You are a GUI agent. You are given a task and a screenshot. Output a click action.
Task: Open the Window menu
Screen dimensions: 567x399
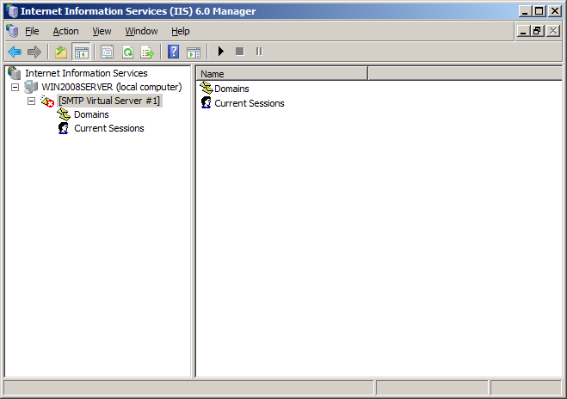pyautogui.click(x=141, y=32)
